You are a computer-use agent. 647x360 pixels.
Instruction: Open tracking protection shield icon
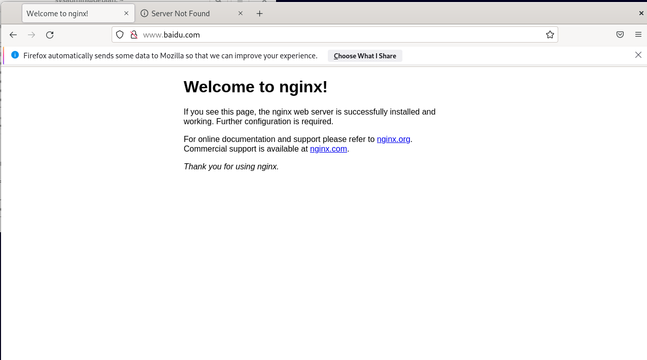click(x=120, y=34)
